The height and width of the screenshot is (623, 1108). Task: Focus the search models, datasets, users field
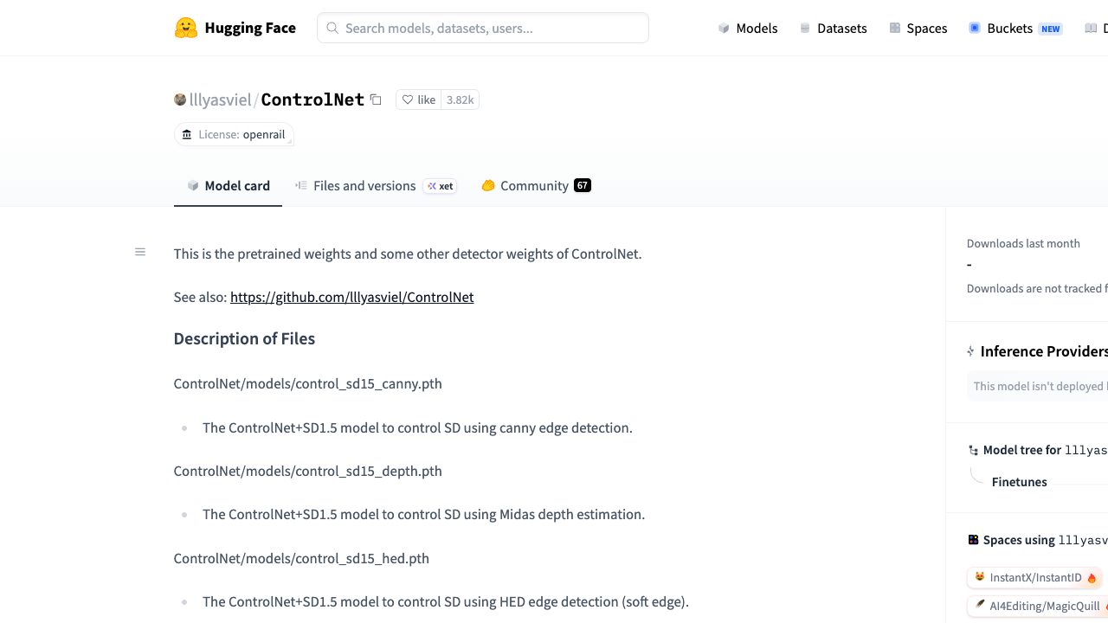coord(483,28)
